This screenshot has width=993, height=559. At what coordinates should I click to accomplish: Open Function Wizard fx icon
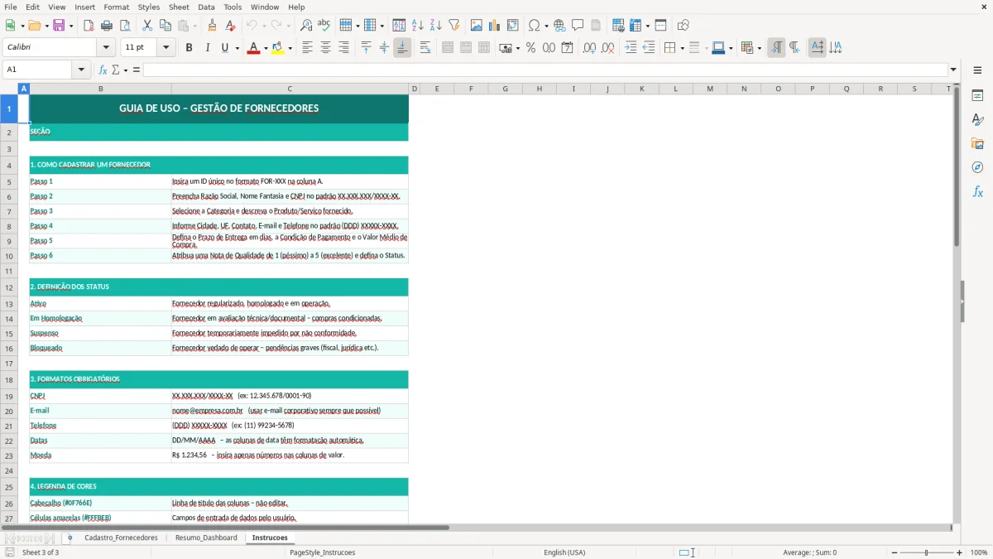click(103, 70)
